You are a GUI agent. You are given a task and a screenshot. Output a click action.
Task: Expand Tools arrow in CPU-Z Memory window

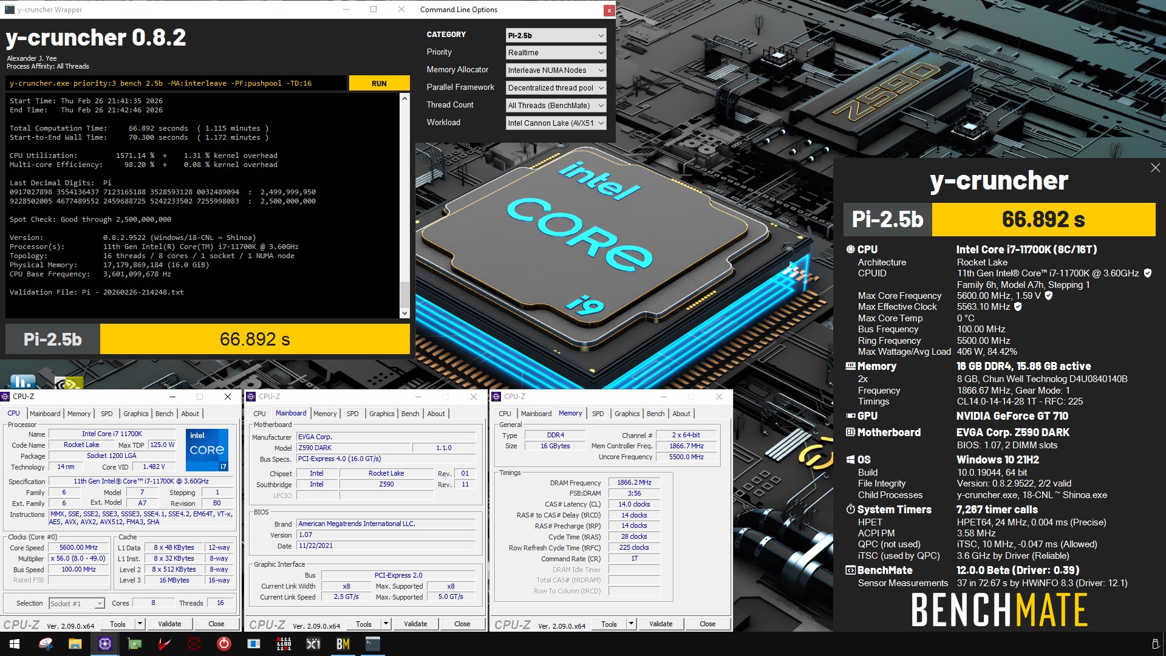tap(631, 624)
